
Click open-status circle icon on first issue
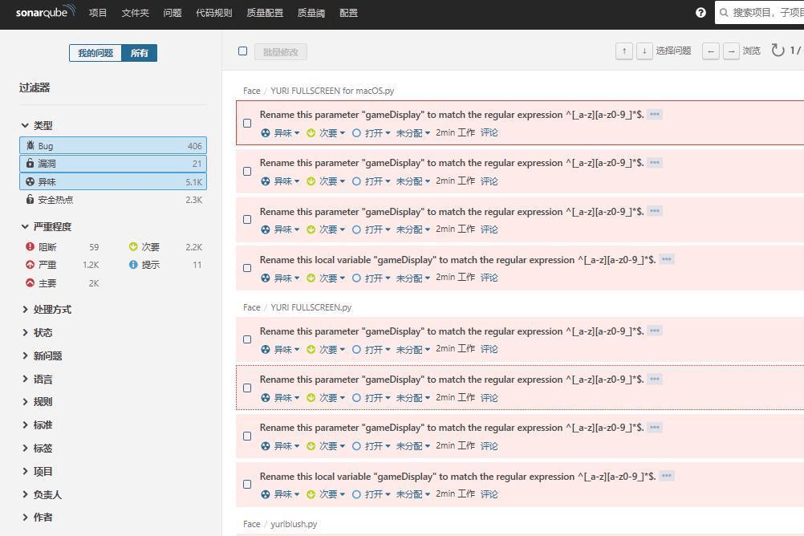356,133
